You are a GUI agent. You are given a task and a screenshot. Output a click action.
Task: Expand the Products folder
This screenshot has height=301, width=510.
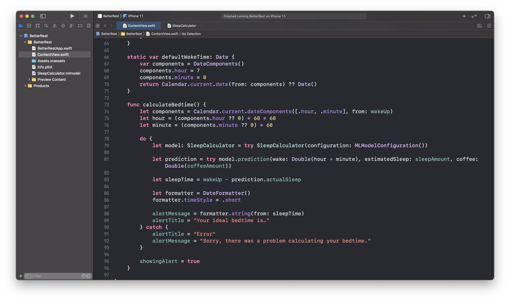click(25, 86)
